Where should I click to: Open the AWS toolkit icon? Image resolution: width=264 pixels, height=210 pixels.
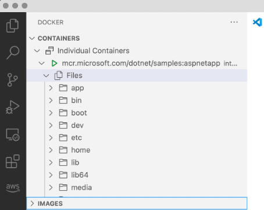[x=13, y=187]
